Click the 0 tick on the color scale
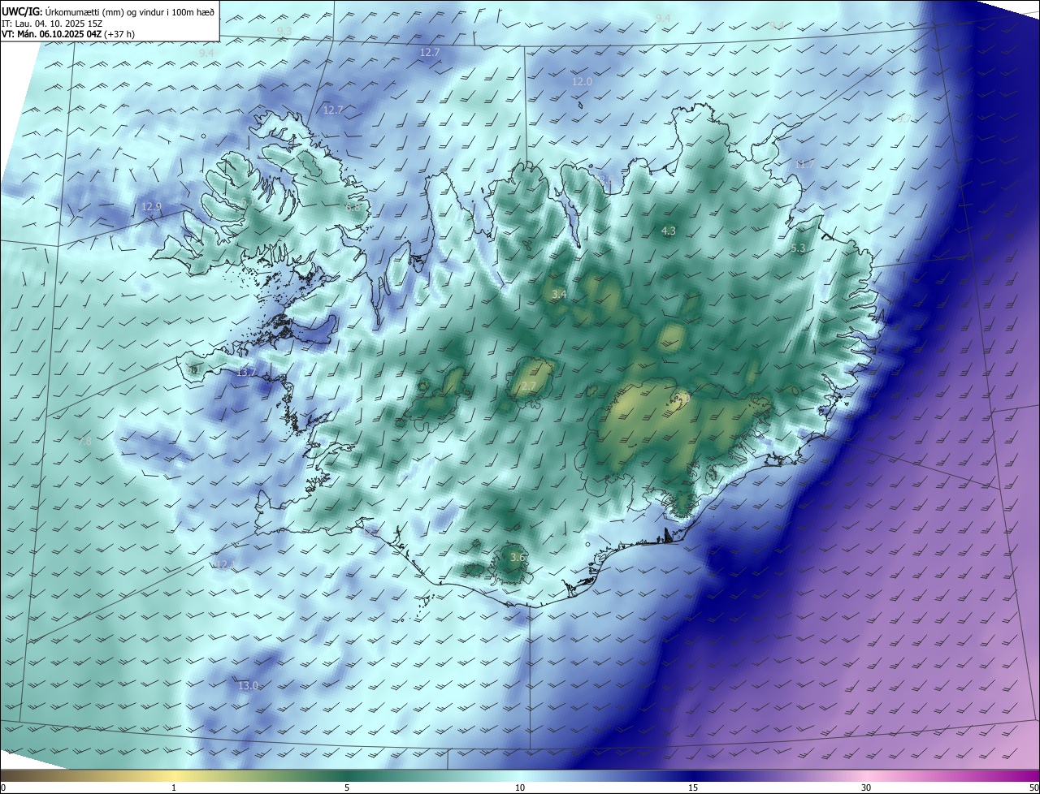This screenshot has height=794, width=1040. (3, 788)
